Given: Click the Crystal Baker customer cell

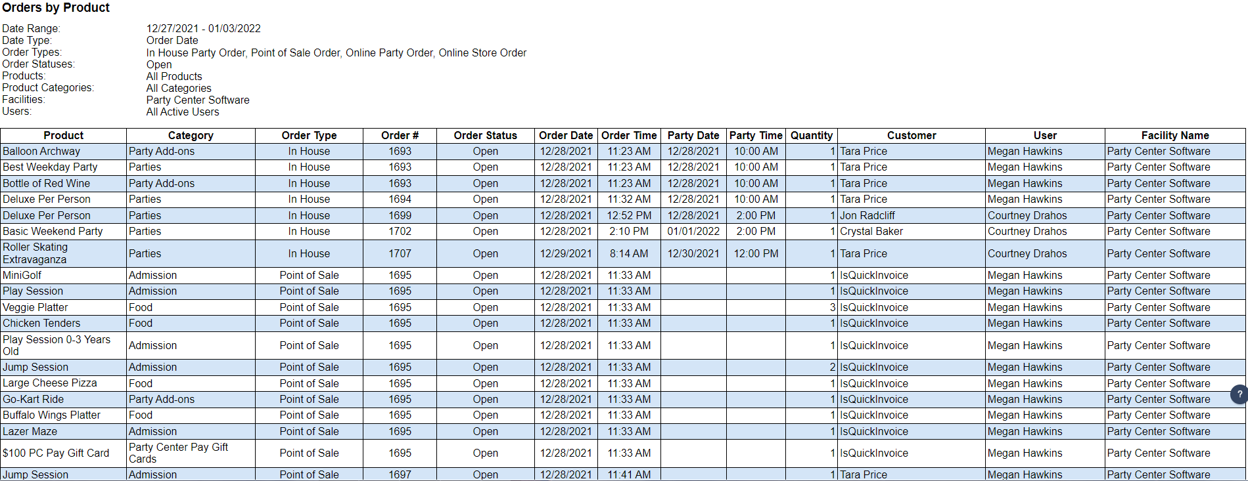Looking at the screenshot, I should tap(912, 232).
